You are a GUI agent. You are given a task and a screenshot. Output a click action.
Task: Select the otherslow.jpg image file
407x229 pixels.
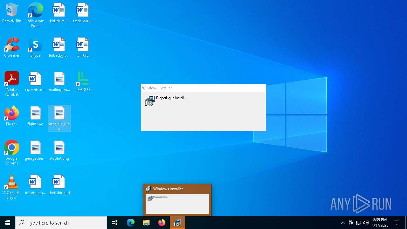59,118
